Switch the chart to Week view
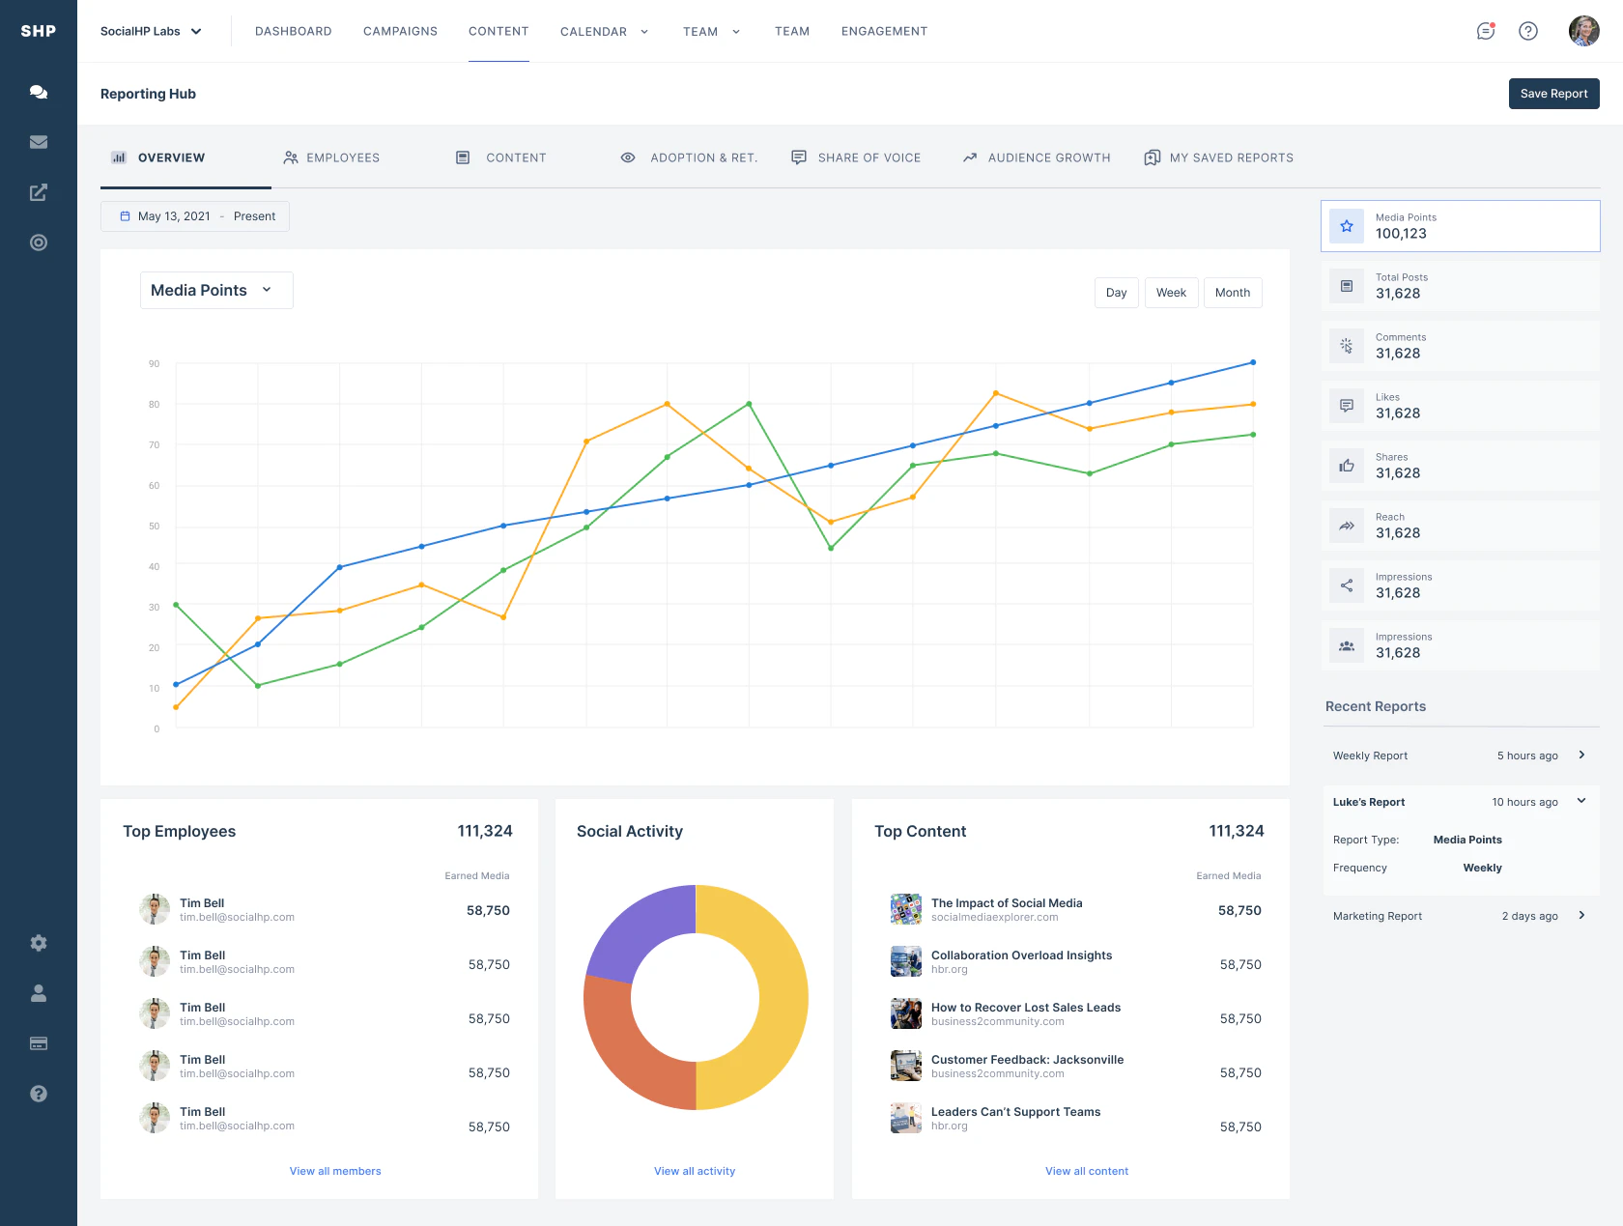Viewport: 1623px width, 1226px height. 1171,292
